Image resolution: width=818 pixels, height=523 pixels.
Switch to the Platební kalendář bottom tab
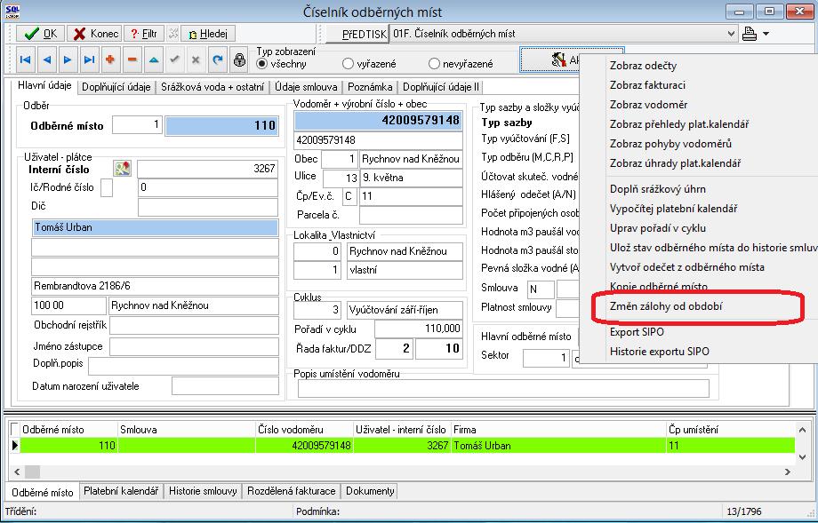(x=121, y=491)
